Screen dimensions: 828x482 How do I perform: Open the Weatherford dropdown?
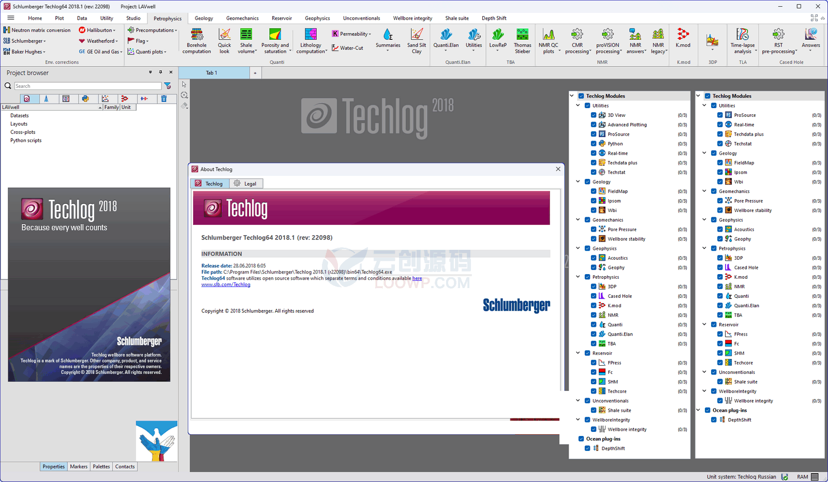point(98,41)
